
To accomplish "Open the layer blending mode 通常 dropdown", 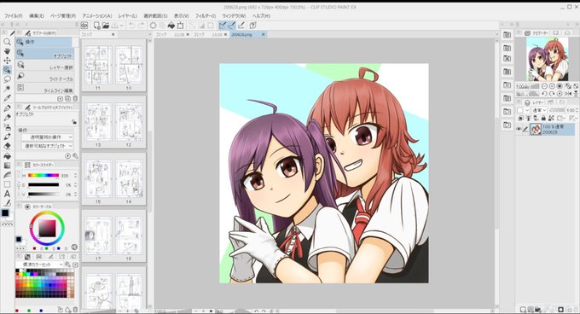I will point(539,110).
